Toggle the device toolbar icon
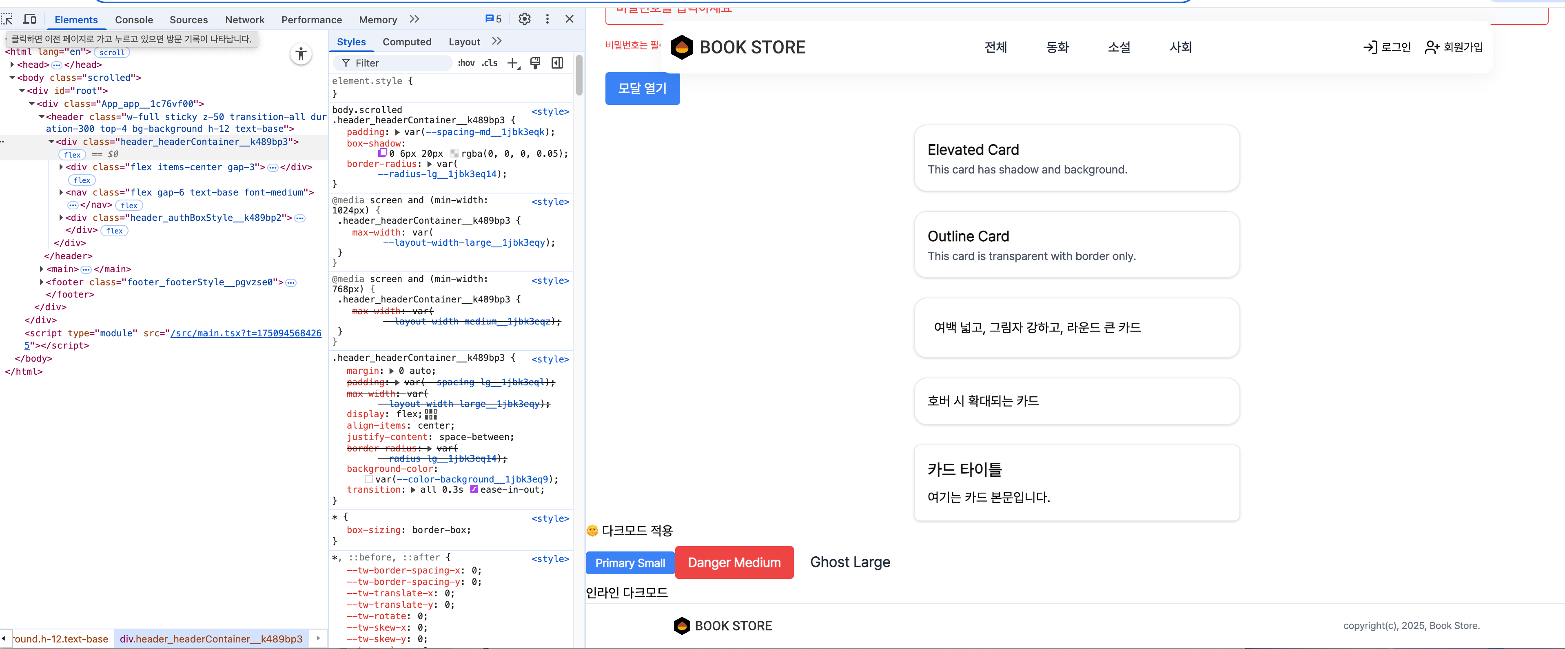 coord(30,20)
